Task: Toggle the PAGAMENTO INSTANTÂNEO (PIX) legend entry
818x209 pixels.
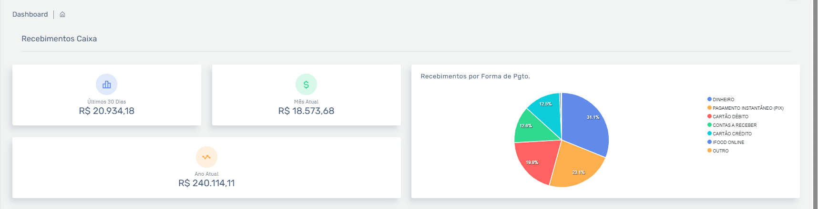Action: (747, 108)
